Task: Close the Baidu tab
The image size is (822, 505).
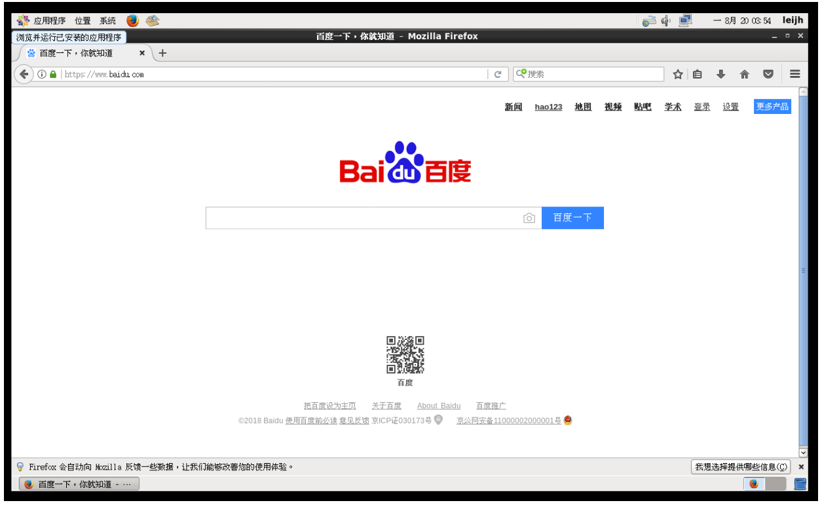Action: click(x=142, y=53)
